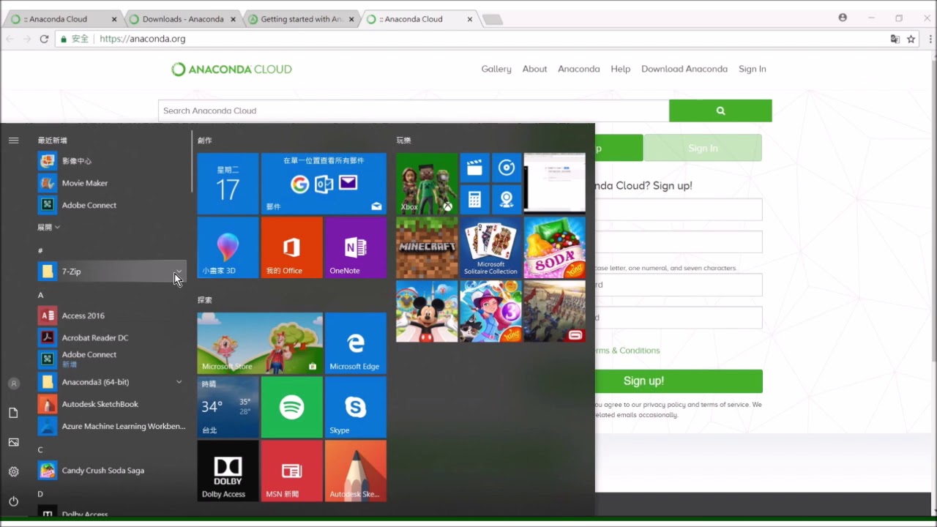
Task: Click the Sign In tab button
Action: (x=703, y=148)
